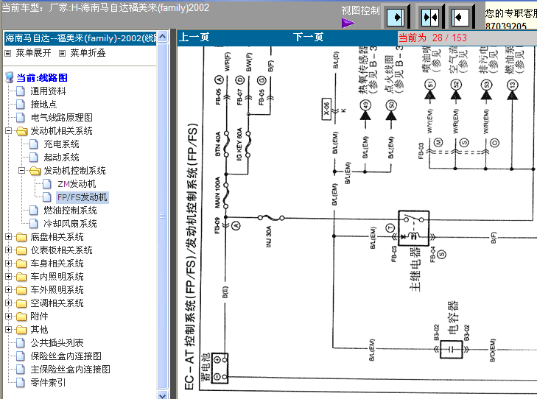537x399 pixels.
Task: Open the 起动系统 tree item
Action: point(62,158)
